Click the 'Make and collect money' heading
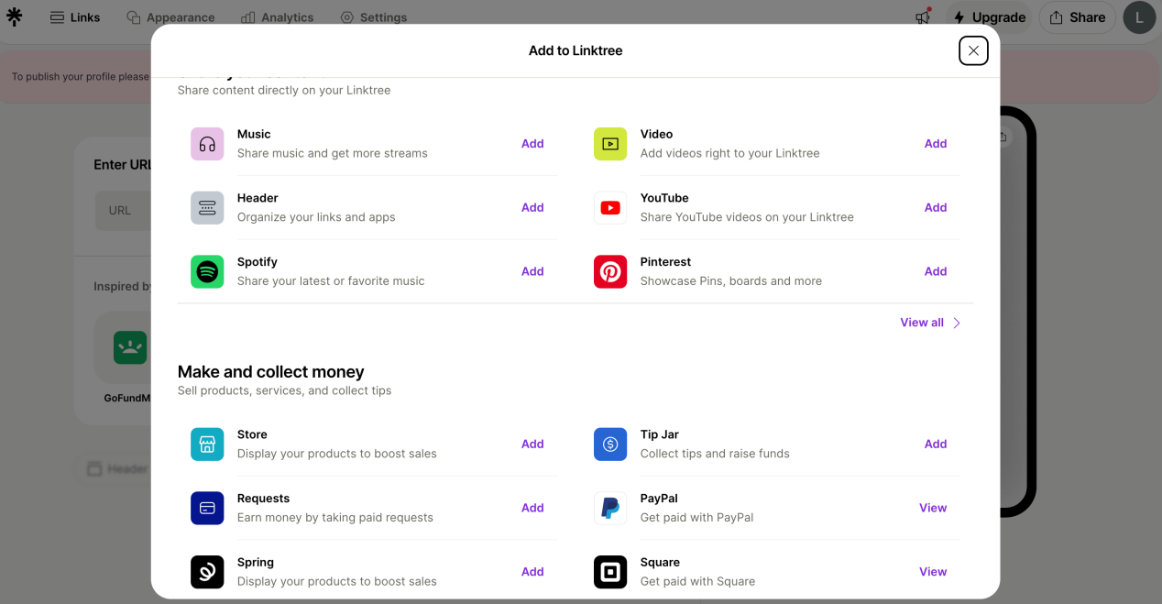This screenshot has height=604, width=1162. point(271,371)
